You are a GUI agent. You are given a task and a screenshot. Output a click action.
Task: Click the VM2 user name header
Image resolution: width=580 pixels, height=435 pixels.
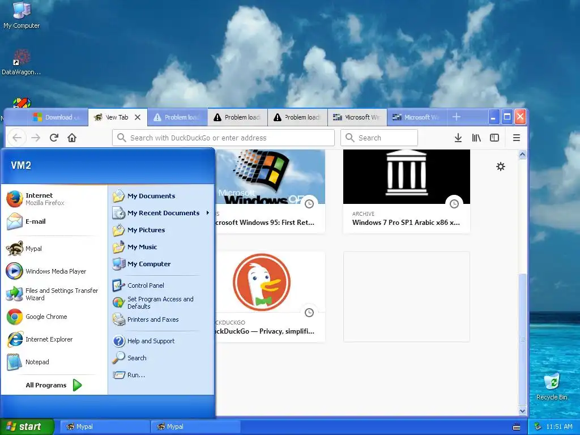21,165
